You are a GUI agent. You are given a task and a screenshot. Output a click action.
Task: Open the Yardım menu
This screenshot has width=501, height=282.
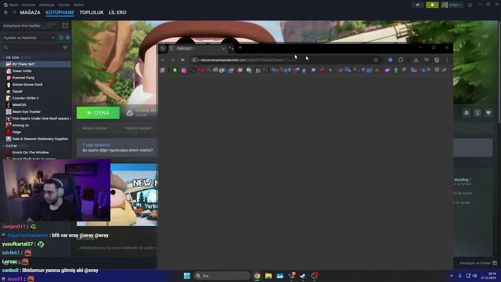[78, 5]
